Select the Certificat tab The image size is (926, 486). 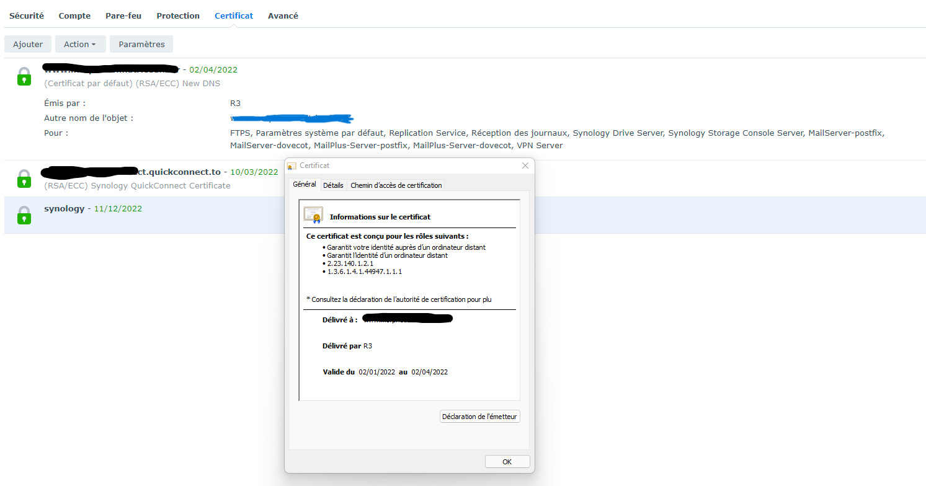click(x=234, y=16)
